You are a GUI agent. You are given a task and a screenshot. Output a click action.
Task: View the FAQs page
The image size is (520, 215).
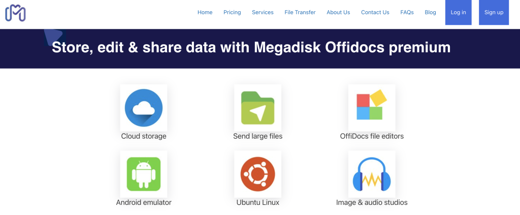pos(407,13)
